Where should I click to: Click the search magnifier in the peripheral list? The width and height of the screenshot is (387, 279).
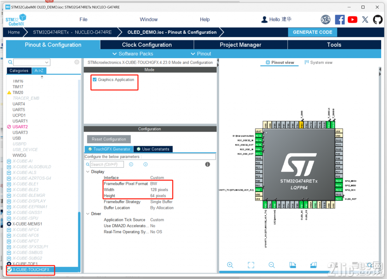[x=10, y=62]
